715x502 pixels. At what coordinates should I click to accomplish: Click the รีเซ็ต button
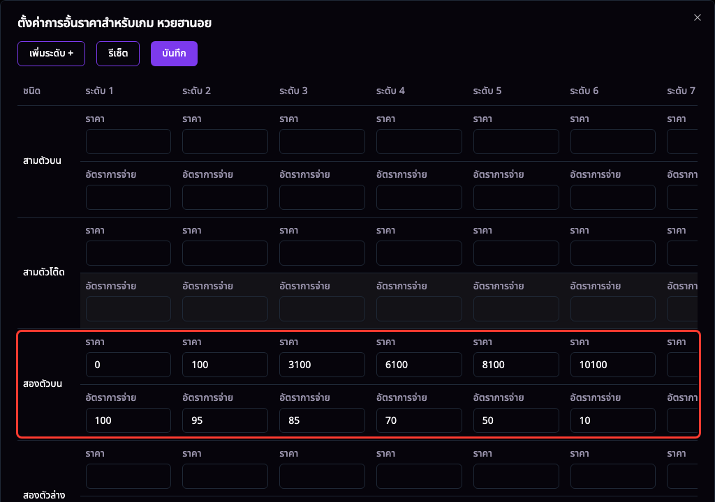pos(117,53)
